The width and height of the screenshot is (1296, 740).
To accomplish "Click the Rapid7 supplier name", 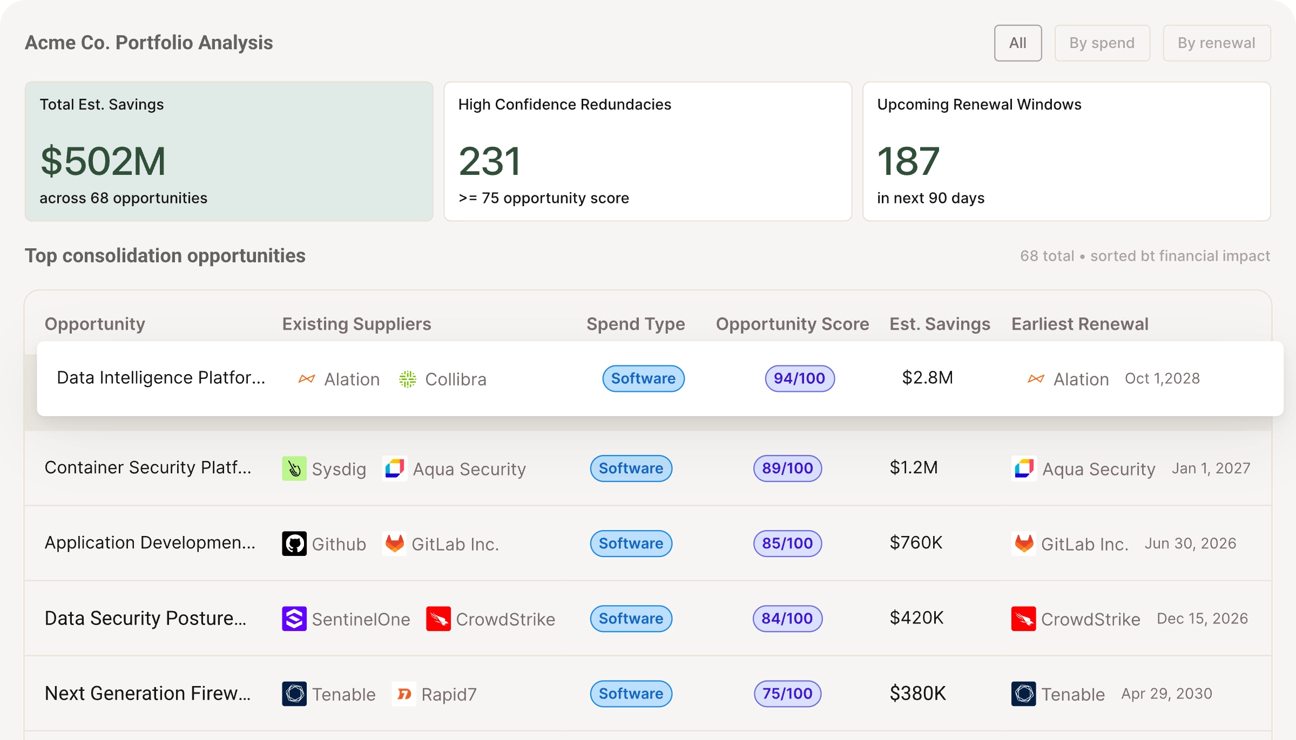I will click(449, 695).
